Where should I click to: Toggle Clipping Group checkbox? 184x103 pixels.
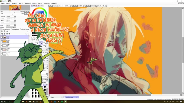pyautogui.click(x=11, y=29)
